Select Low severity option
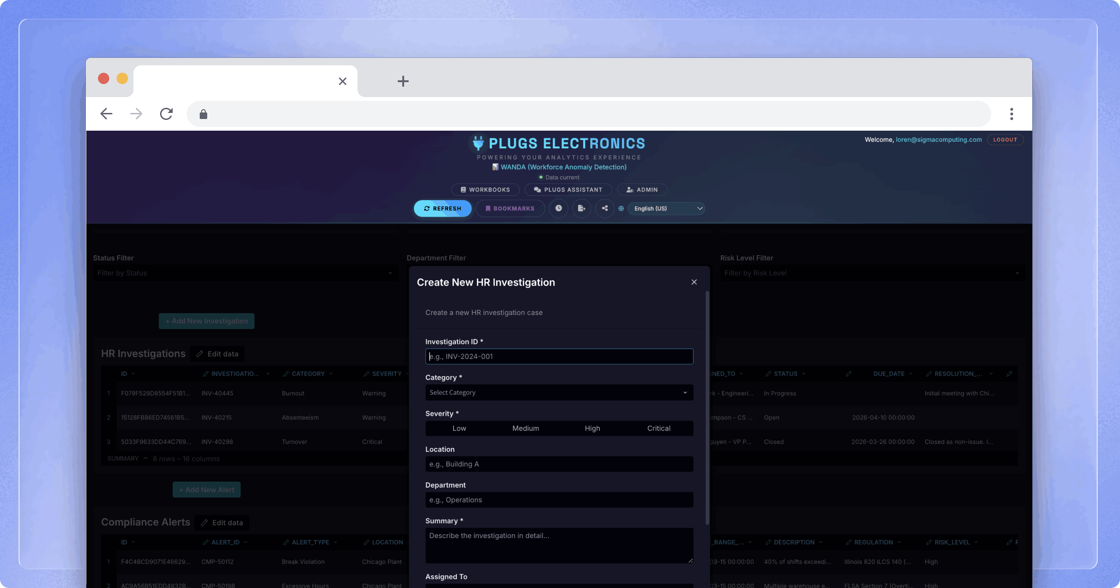Screen dimensions: 1120x588 coord(459,428)
